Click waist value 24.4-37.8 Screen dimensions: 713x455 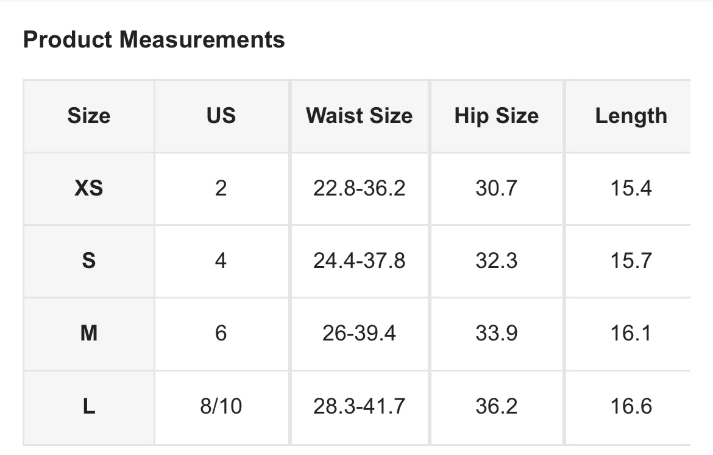[x=359, y=261]
